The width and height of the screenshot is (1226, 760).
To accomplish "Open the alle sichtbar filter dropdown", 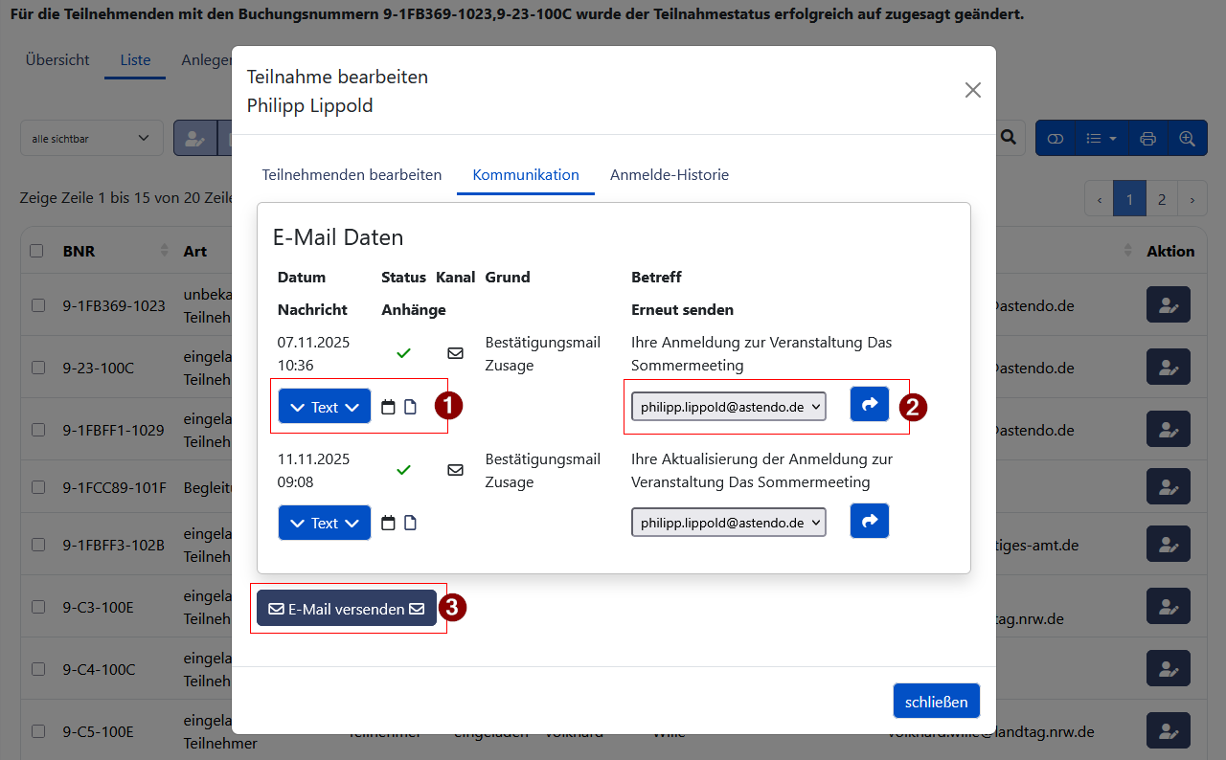I will coord(91,138).
